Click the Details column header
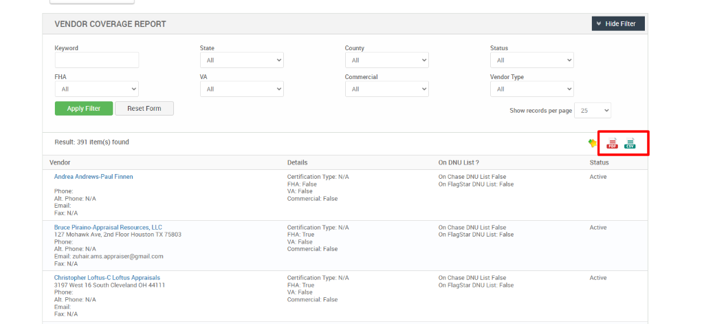Viewport: 704px width, 324px height. pos(297,162)
